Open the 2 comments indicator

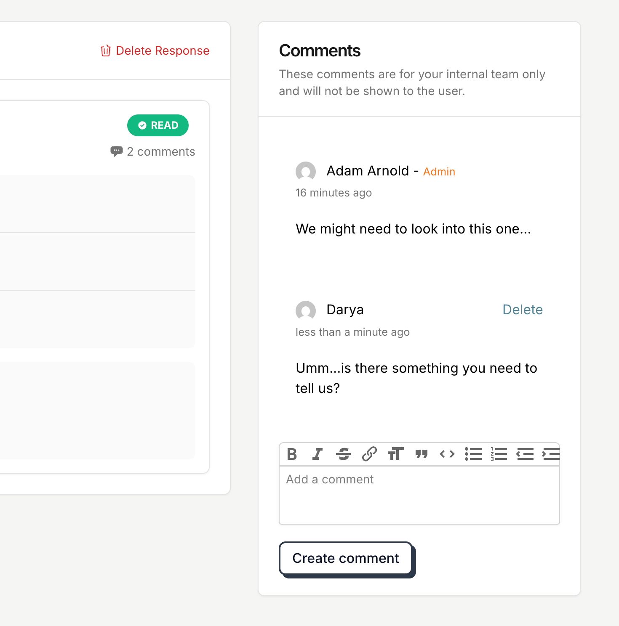point(152,151)
